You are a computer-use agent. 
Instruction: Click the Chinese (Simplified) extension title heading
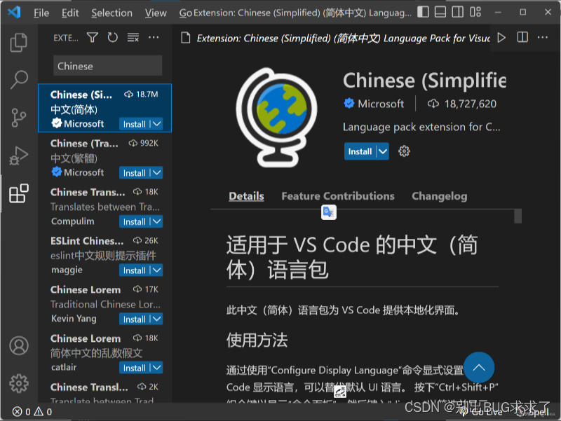tap(424, 81)
